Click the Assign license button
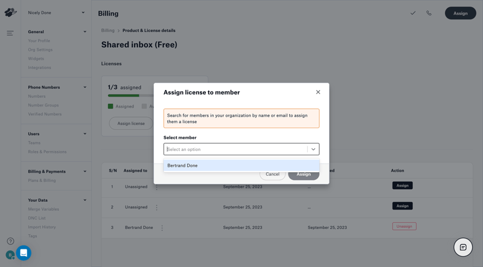Viewport: 483px width, 267px height. pyautogui.click(x=131, y=123)
